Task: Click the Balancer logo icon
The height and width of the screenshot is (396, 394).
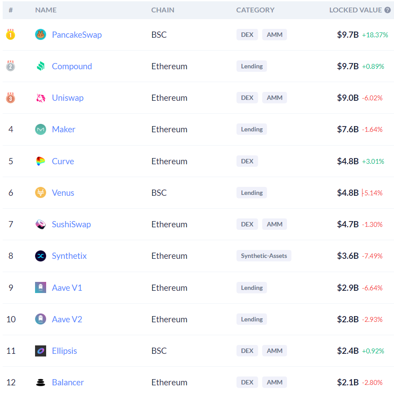Action: 40,382
